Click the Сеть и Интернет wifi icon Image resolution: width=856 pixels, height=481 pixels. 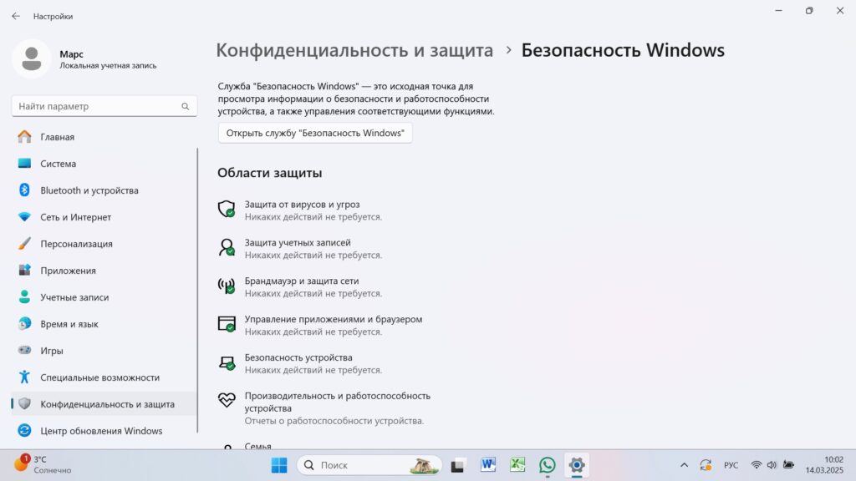coord(24,217)
